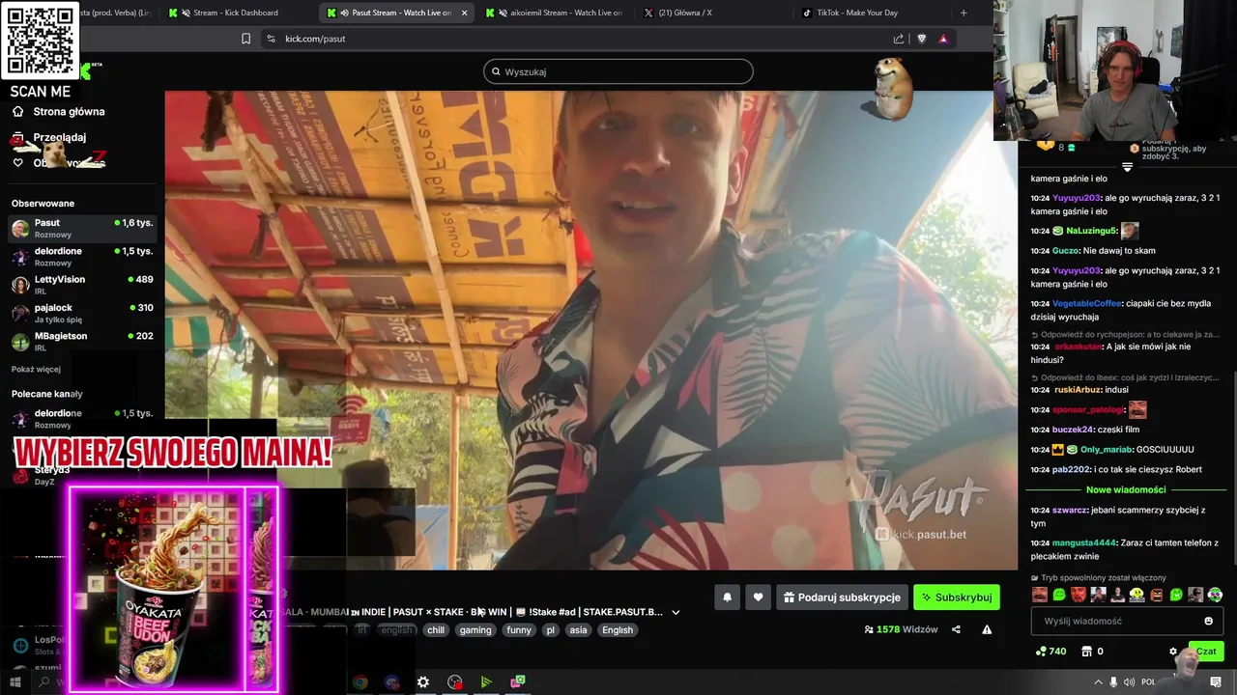Click the green Subskrybuj button

pos(956,598)
